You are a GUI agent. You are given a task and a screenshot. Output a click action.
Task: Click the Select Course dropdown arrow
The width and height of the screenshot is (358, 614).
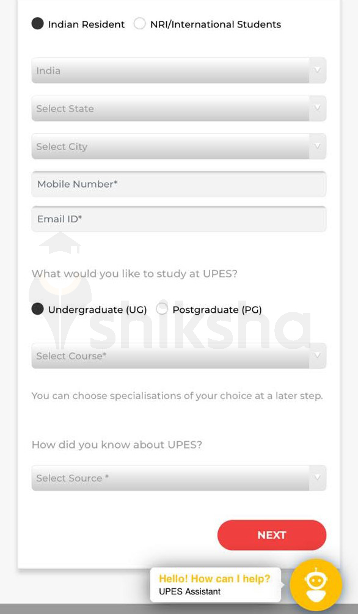pos(317,356)
